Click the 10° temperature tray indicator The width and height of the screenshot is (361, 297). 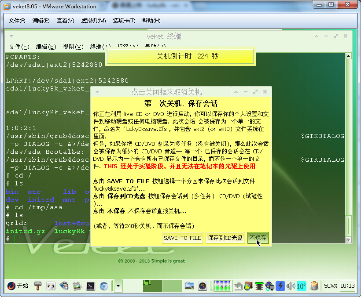pyautogui.click(x=301, y=286)
